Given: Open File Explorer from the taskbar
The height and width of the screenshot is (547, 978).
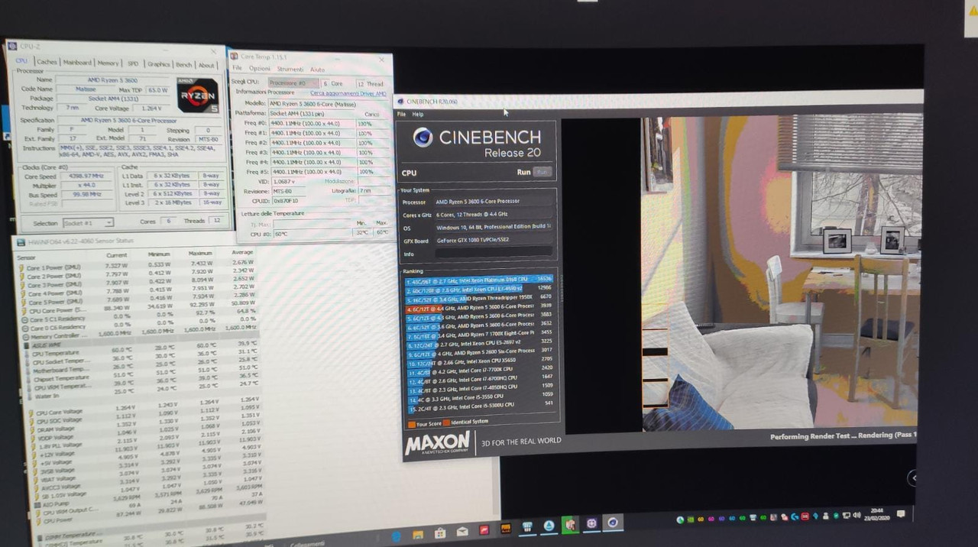Looking at the screenshot, I should (419, 536).
